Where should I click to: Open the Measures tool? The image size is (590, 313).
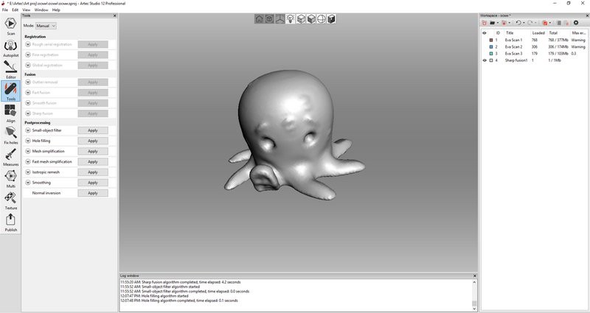click(10, 156)
